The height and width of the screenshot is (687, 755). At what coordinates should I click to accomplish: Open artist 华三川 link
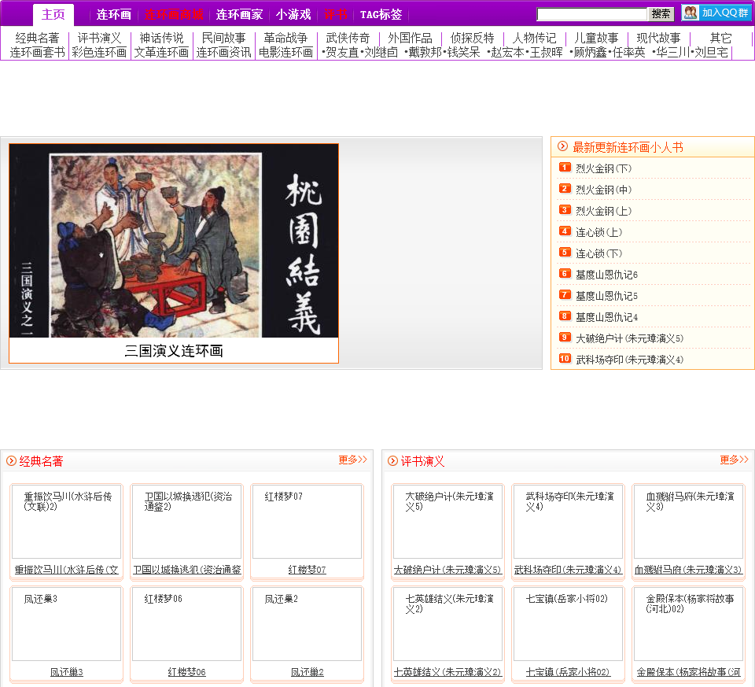[673, 52]
